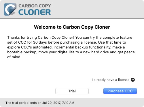Click the "of mind." final paragraph line
The width and height of the screenshot is (144, 107).
coord(14,57)
